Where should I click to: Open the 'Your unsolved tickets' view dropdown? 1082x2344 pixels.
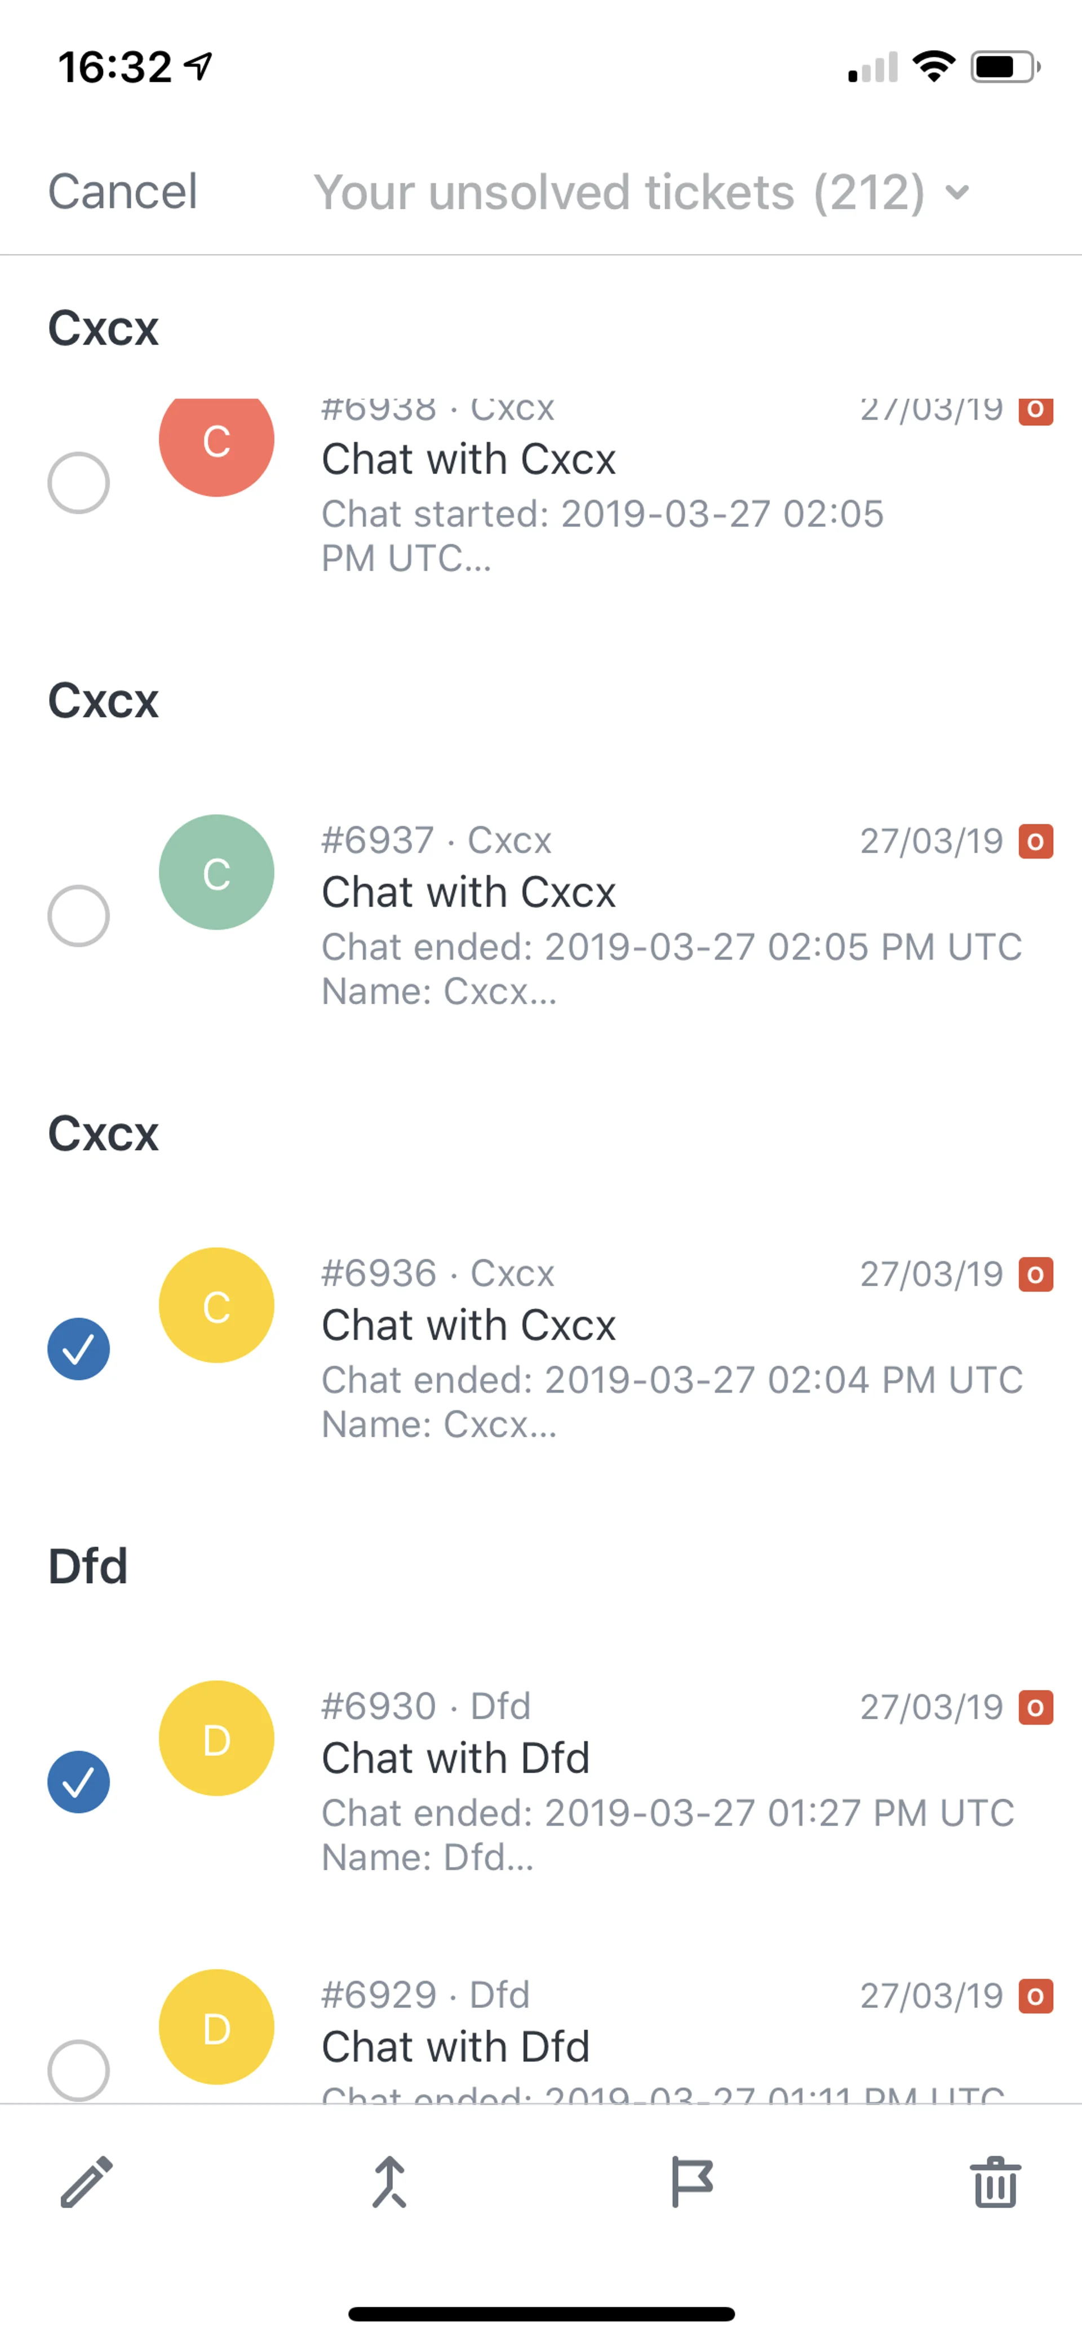618,192
